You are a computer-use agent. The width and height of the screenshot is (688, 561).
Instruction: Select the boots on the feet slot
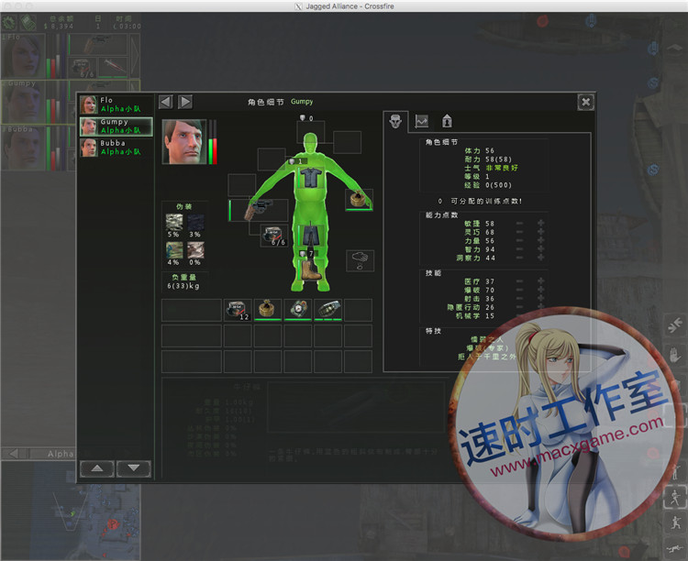pyautogui.click(x=311, y=269)
